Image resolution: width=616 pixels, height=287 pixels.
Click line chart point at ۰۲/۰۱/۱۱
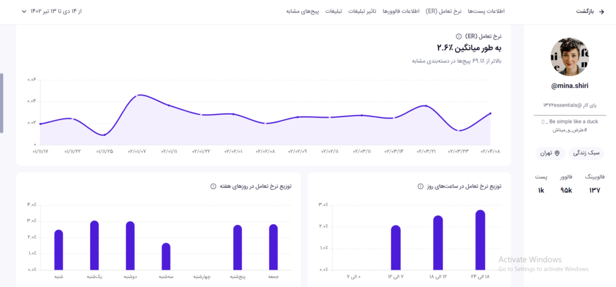click(169, 105)
